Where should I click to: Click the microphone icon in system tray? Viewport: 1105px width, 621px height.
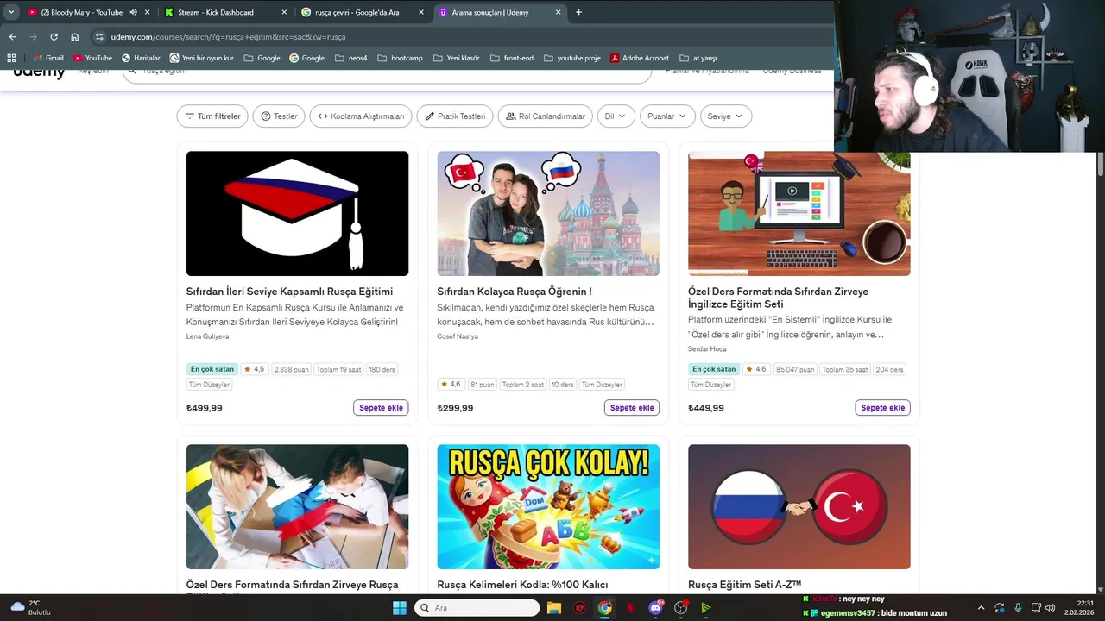click(1018, 608)
